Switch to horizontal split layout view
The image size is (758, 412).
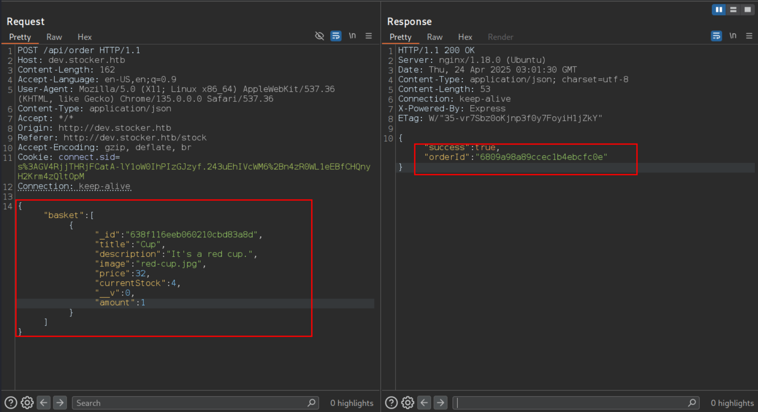[733, 9]
